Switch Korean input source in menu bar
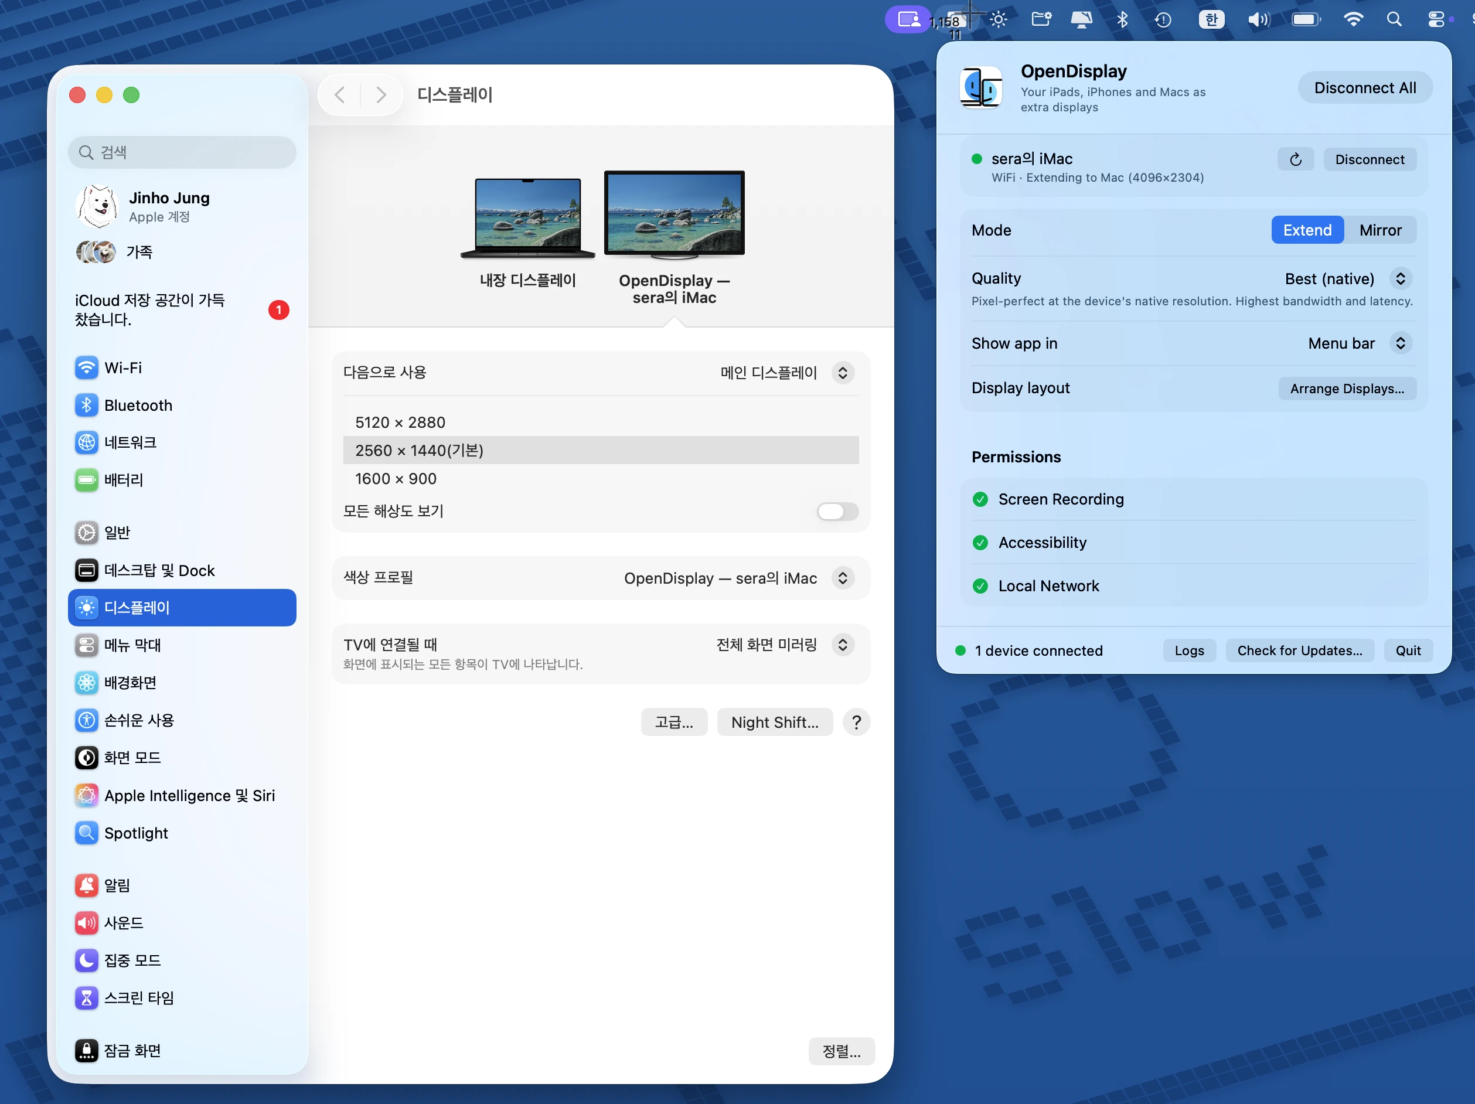The height and width of the screenshot is (1104, 1475). click(1211, 19)
